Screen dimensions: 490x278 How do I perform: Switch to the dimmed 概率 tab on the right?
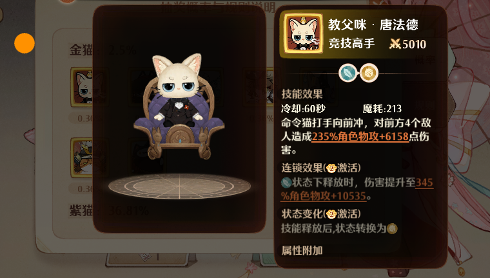pos(425,60)
